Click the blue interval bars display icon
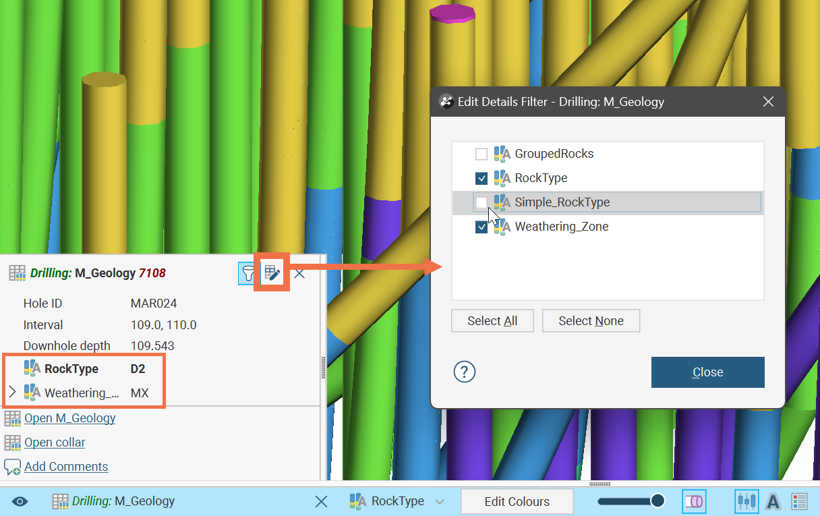820x516 pixels. coord(746,501)
